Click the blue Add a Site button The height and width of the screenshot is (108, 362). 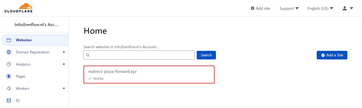(x=332, y=55)
